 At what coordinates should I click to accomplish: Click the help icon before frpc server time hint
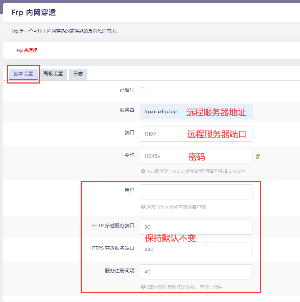click(x=143, y=171)
